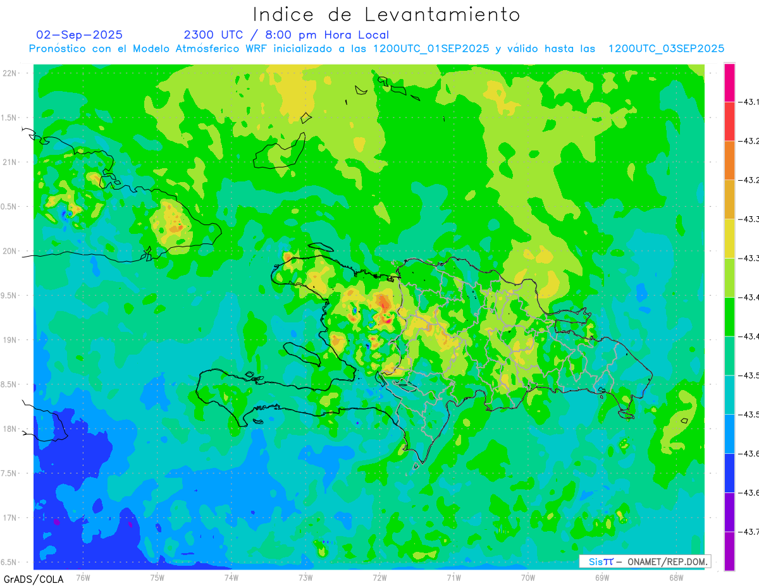Select the '71W' longitude label

pos(454,578)
